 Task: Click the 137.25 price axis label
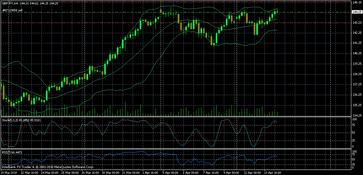[x=356, y=84]
